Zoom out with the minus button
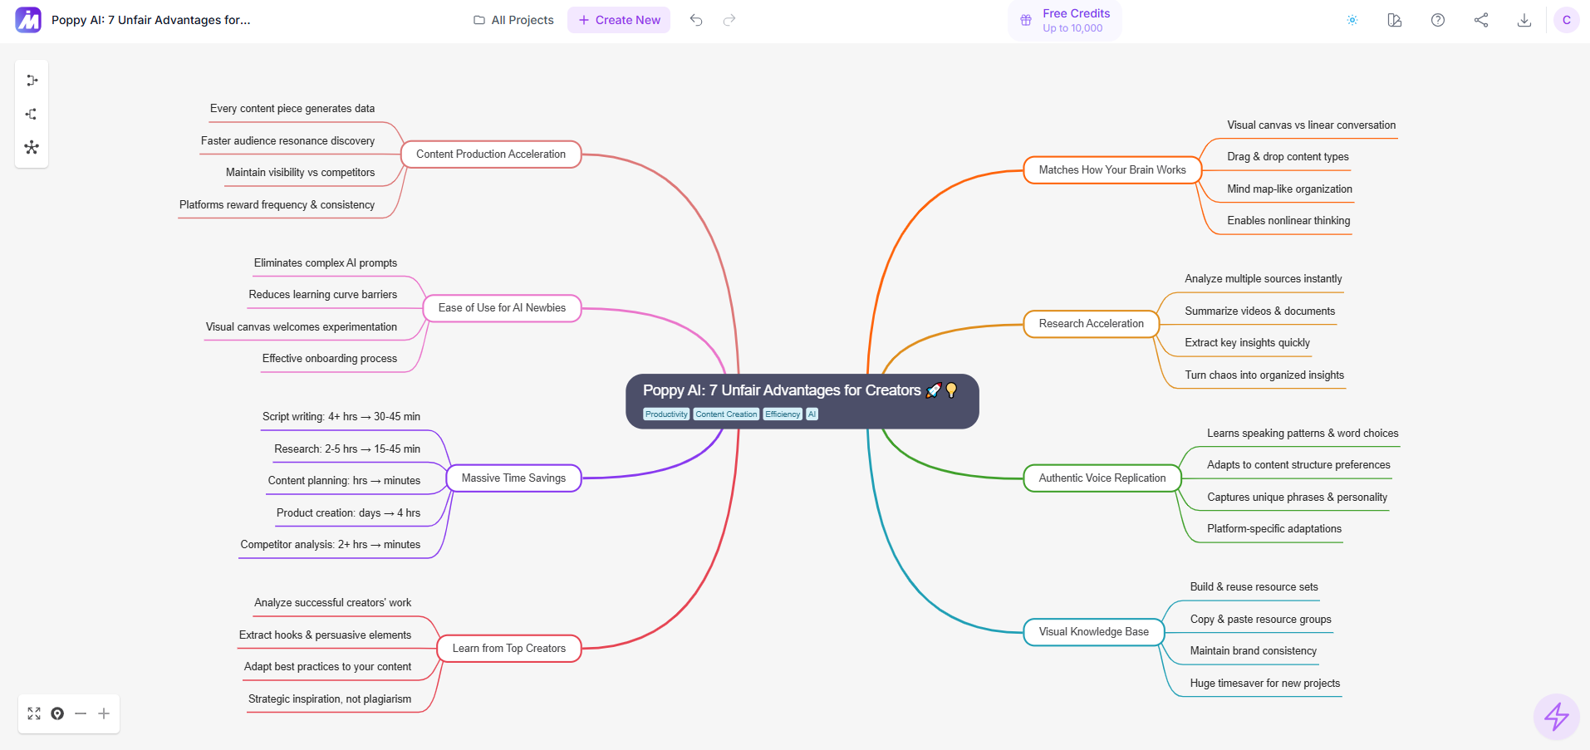 tap(81, 713)
